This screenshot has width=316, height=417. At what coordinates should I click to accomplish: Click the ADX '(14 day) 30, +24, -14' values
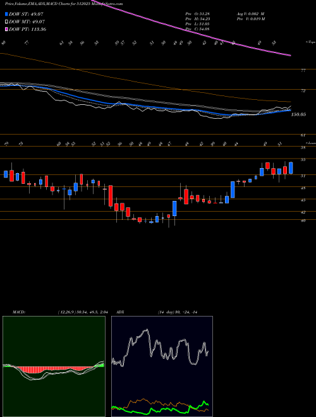[177, 312]
